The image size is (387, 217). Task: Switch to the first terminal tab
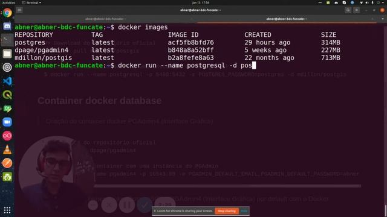(106, 19)
